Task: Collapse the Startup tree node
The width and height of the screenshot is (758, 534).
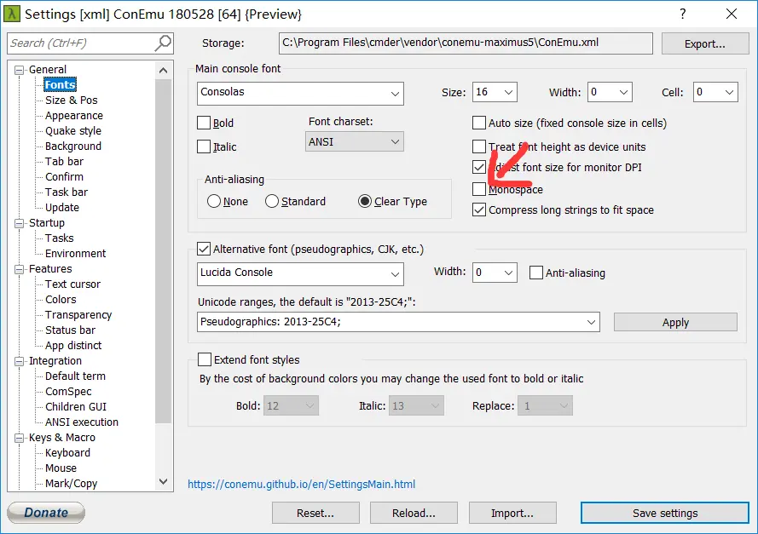Action: click(20, 223)
